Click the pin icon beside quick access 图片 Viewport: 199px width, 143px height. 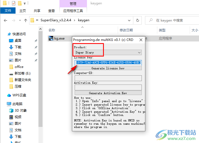(36, 60)
